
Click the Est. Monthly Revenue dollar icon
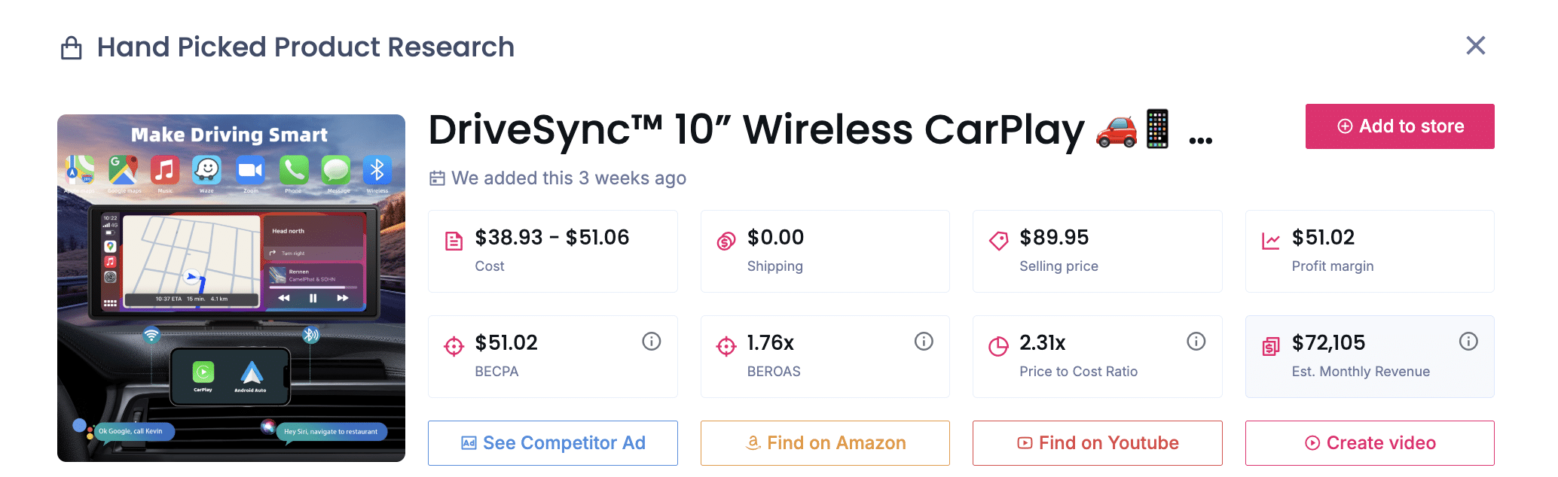(x=1271, y=345)
